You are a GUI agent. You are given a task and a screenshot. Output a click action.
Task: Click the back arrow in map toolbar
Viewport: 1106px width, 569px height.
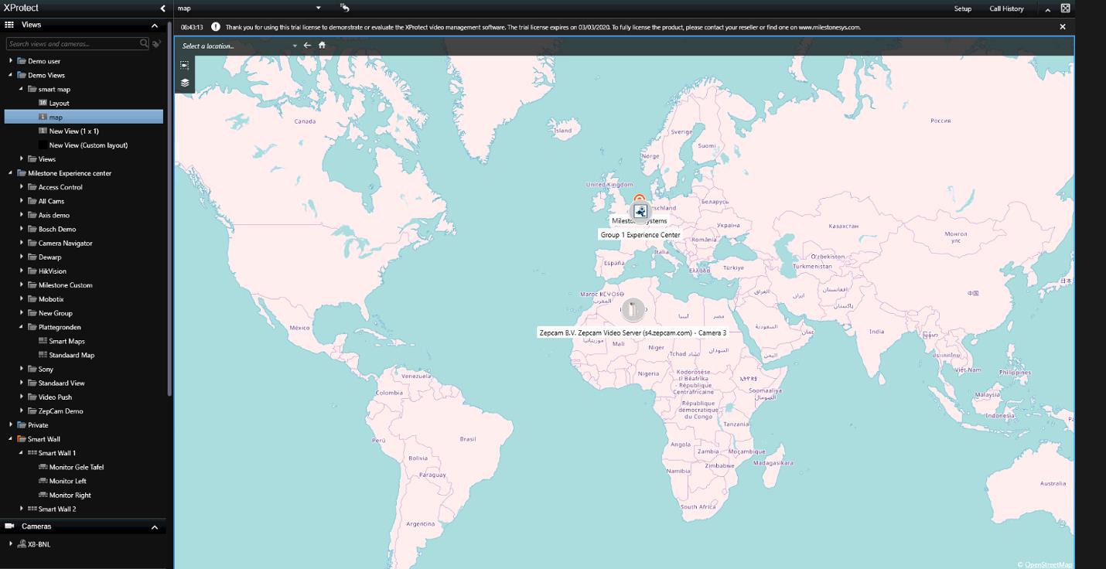click(x=307, y=46)
